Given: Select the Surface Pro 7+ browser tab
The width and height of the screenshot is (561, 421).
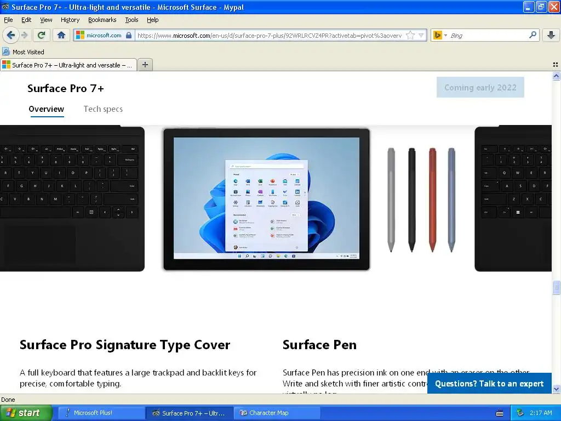Looking at the screenshot, I should 68,65.
